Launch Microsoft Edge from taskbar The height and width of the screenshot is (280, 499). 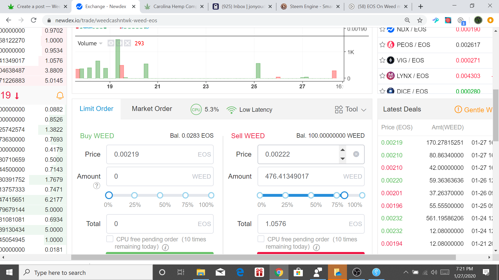pyautogui.click(x=240, y=272)
